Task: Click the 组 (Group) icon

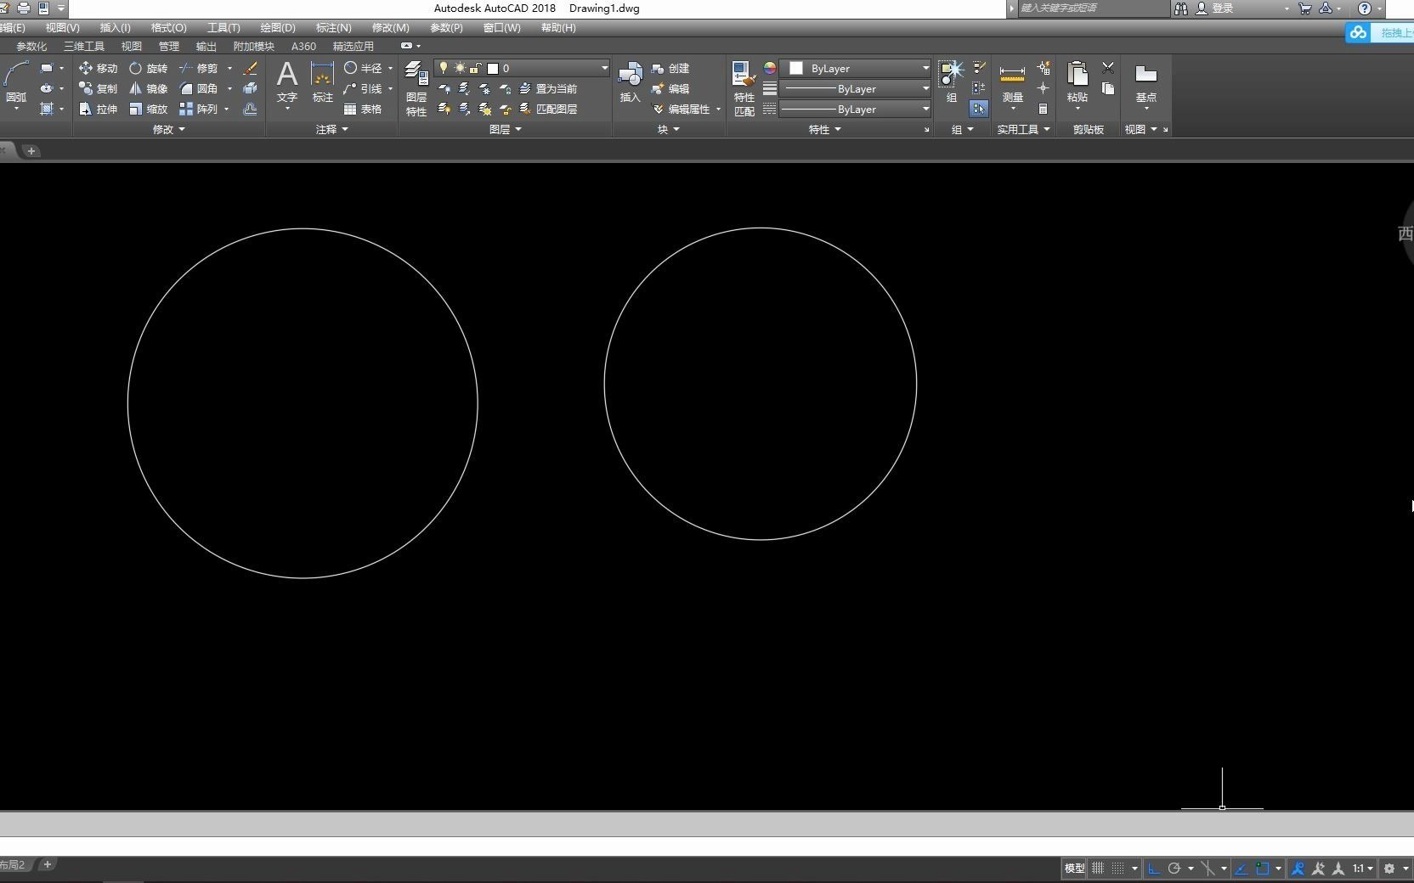Action: (951, 82)
